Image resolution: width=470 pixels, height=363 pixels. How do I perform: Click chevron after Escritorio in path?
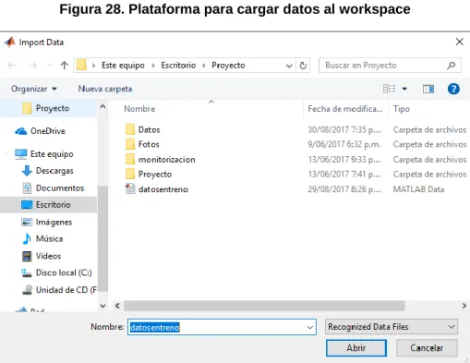pos(203,66)
